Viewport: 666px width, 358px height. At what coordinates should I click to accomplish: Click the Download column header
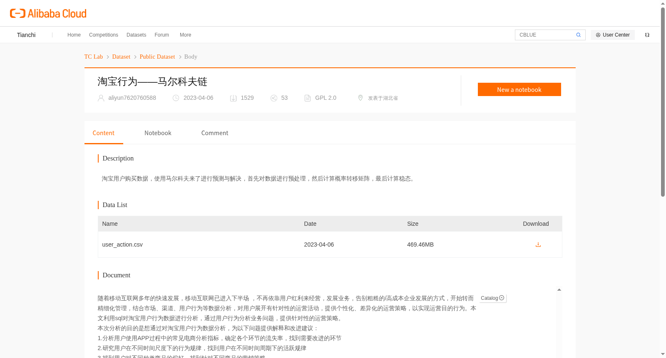tap(536, 224)
